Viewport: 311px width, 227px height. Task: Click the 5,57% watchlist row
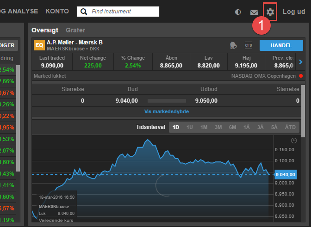[8, 209]
